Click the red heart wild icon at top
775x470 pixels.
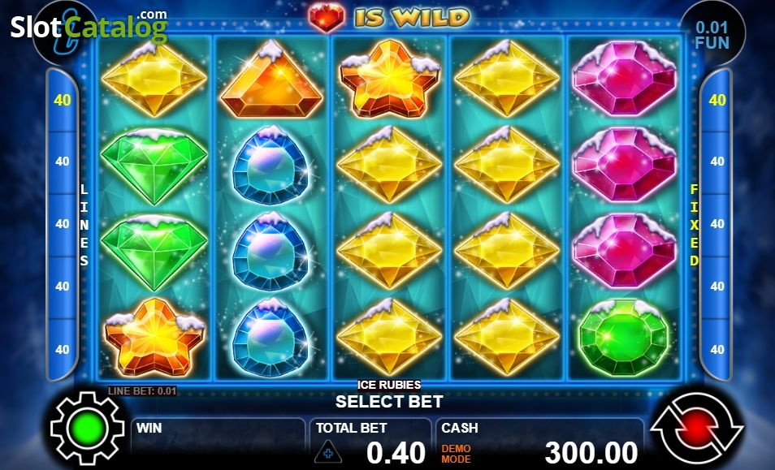click(327, 18)
